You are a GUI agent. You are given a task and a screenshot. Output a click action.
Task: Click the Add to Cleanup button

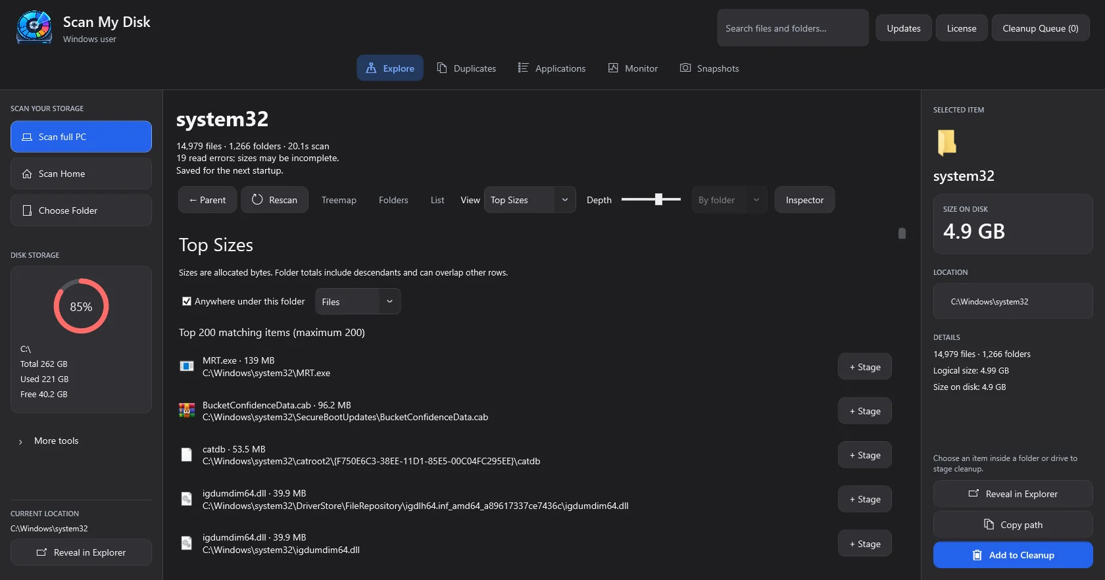pyautogui.click(x=1013, y=555)
